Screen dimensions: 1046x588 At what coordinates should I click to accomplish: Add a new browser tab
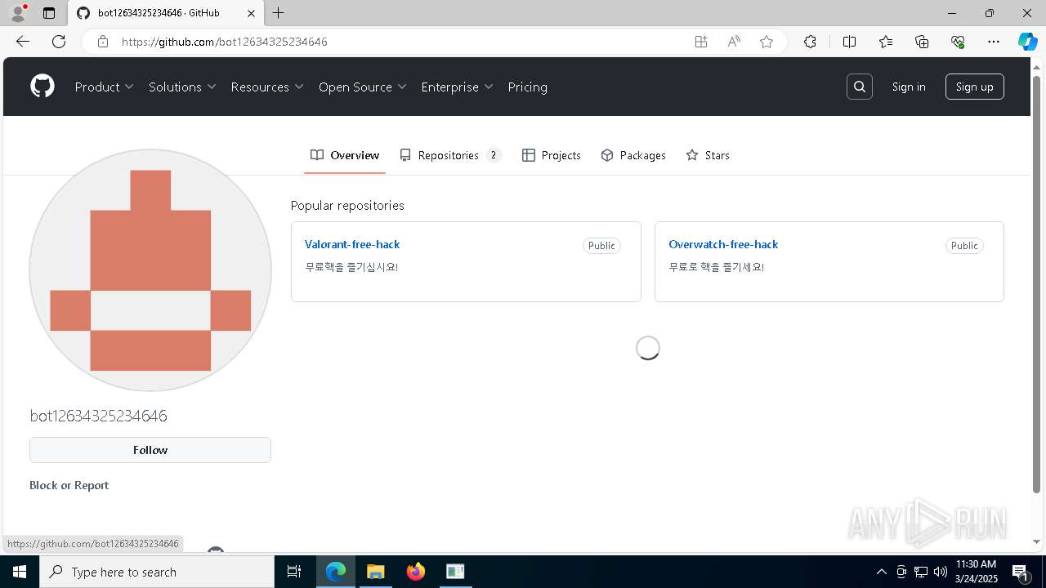pos(279,13)
